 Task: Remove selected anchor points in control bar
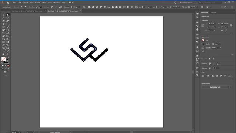[52, 7]
